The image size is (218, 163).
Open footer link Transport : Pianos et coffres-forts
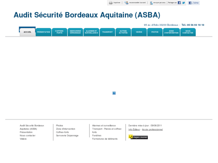click(x=107, y=130)
